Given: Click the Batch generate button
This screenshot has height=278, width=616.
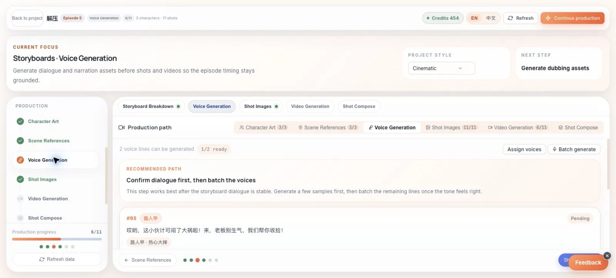Looking at the screenshot, I should click(574, 149).
